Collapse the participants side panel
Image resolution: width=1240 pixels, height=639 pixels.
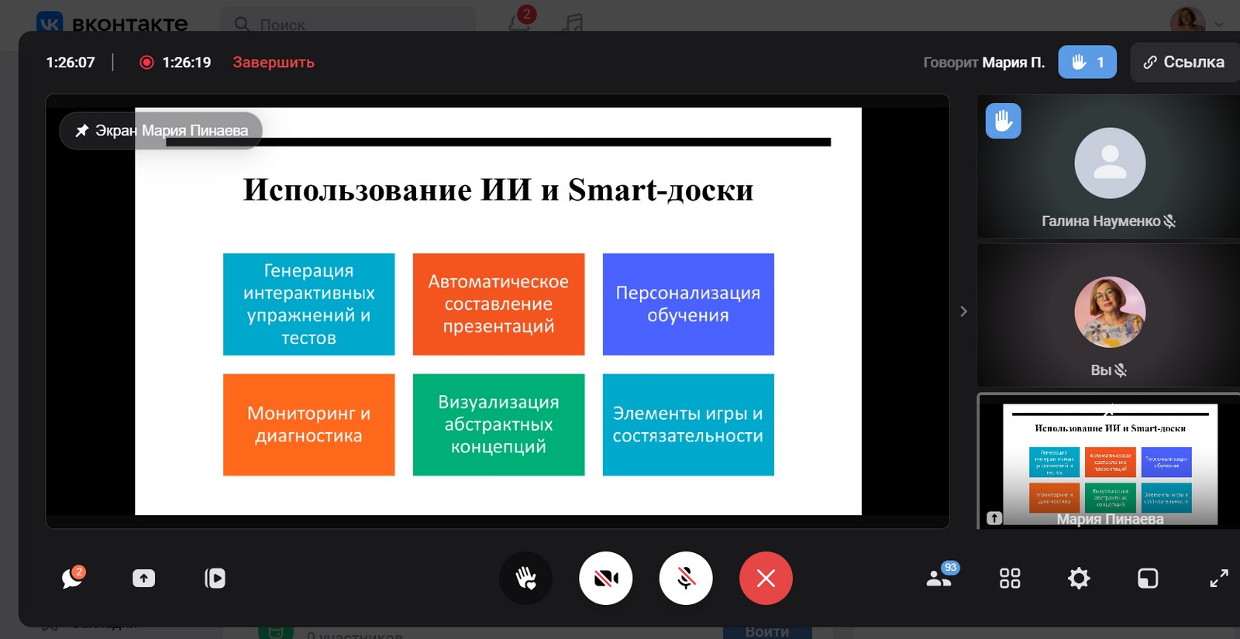[963, 311]
